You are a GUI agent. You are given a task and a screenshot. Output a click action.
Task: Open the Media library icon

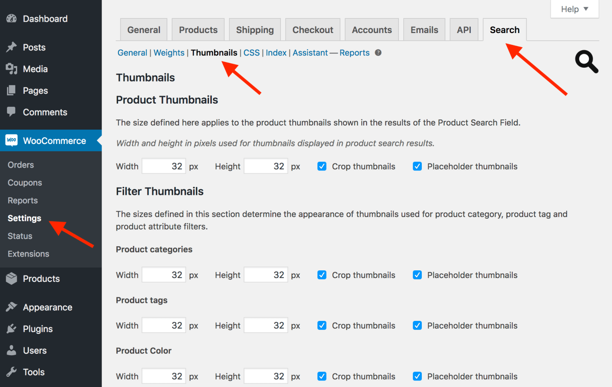point(11,69)
